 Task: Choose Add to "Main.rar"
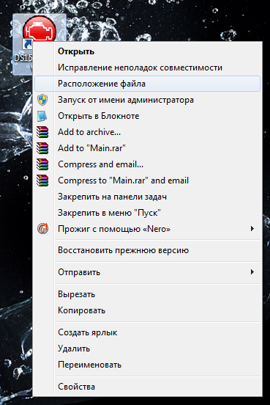(147, 148)
